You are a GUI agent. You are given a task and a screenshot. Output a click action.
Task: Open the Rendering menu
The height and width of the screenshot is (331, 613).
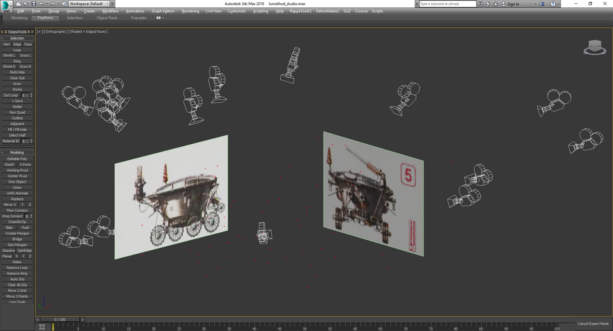190,11
